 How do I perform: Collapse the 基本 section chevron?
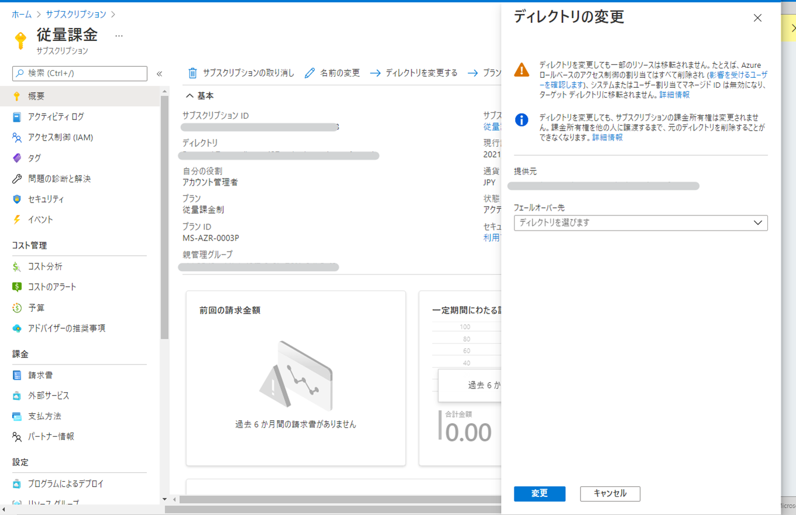[x=190, y=95]
